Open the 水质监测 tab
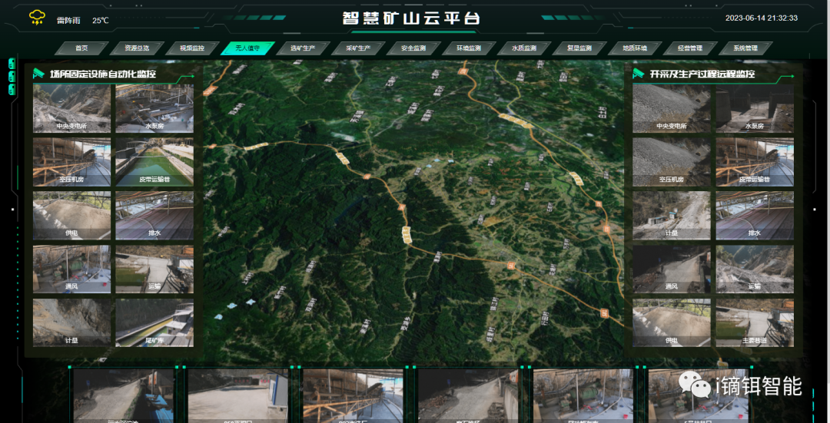The width and height of the screenshot is (830, 423). tap(524, 48)
